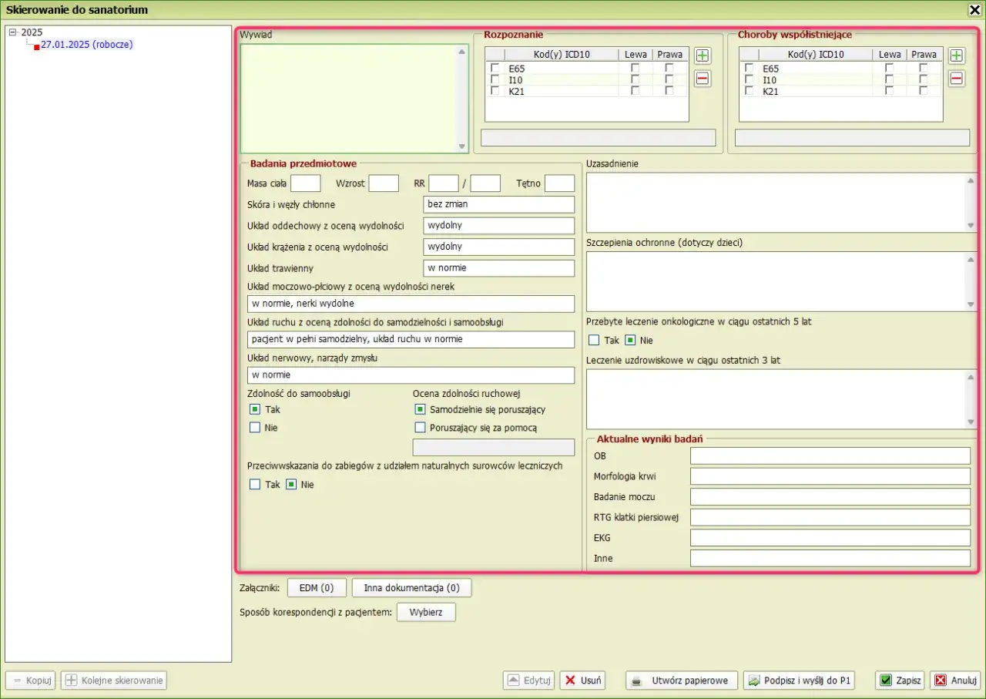Edit the Skóra i węzły chłonne field
This screenshot has height=699, width=986.
[499, 204]
